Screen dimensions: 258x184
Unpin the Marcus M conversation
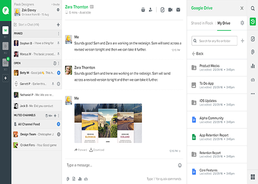[58, 54]
